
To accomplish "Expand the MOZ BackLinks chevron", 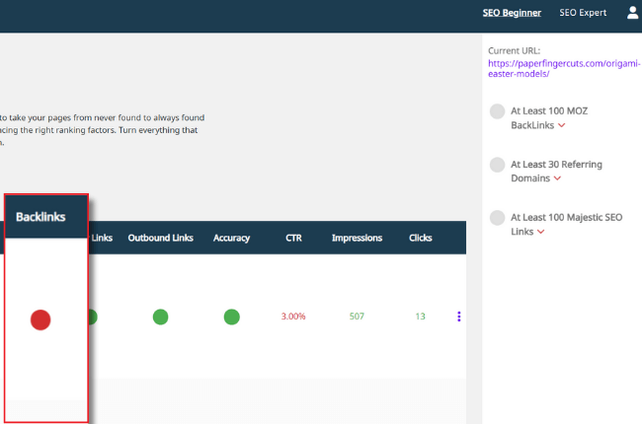I will pos(562,126).
